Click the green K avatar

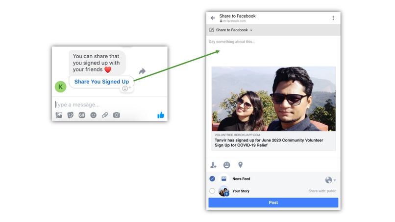coord(60,87)
